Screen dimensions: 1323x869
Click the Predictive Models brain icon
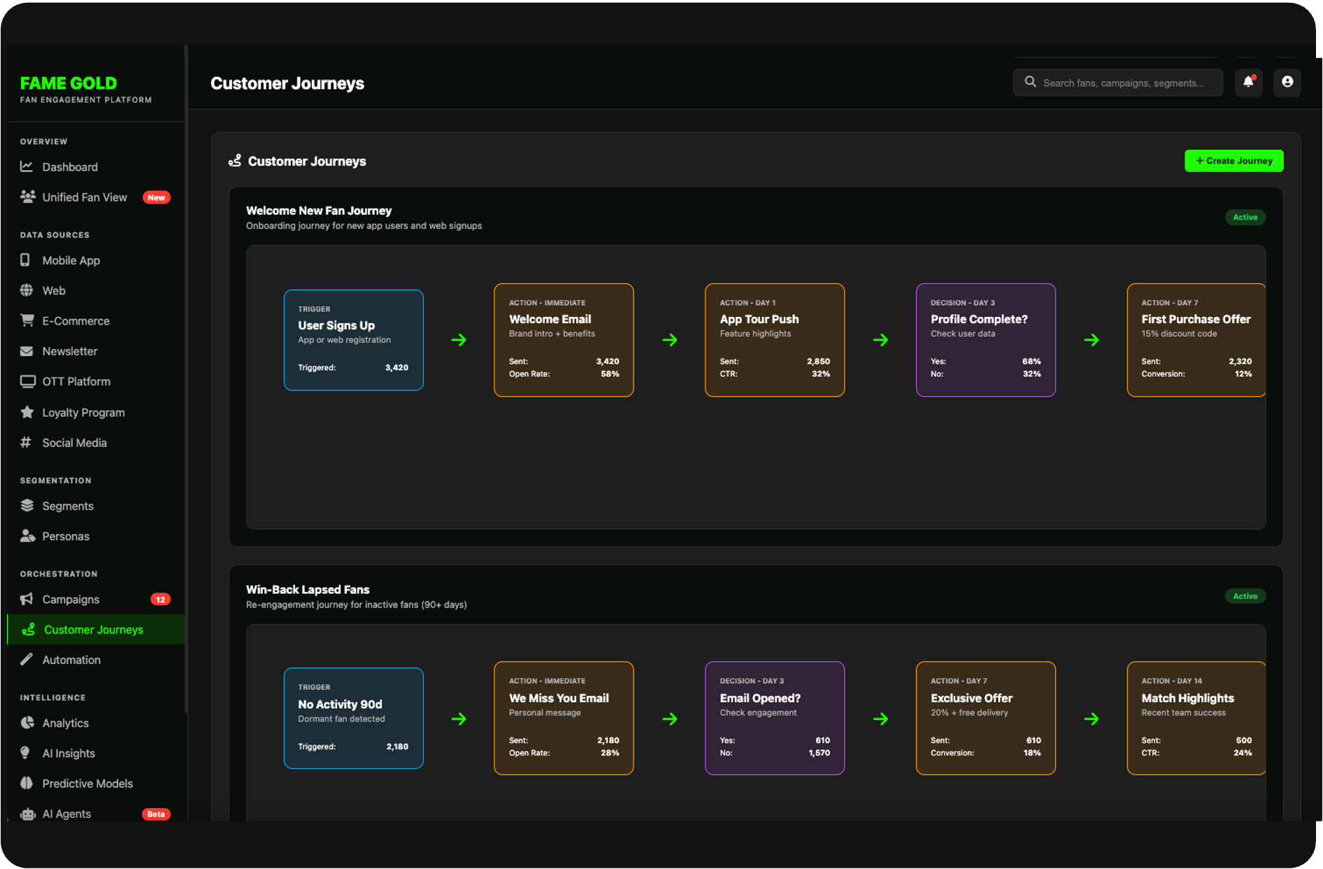click(x=27, y=783)
